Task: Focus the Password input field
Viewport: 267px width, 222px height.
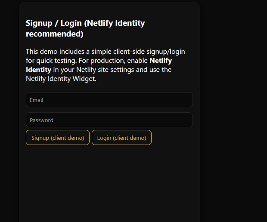Action: 109,120
